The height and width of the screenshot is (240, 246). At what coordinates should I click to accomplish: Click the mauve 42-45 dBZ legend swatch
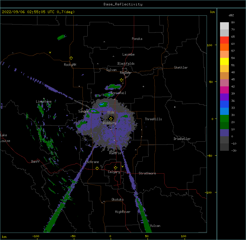[x=224, y=83]
